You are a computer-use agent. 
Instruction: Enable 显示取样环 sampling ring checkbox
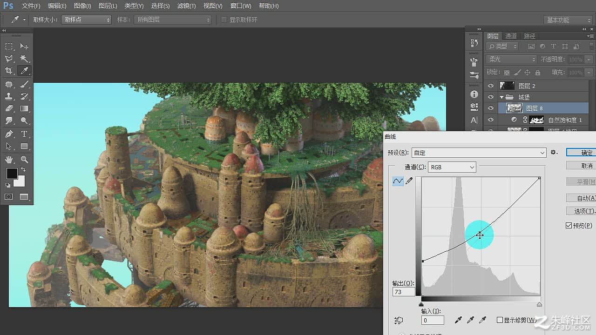(224, 20)
